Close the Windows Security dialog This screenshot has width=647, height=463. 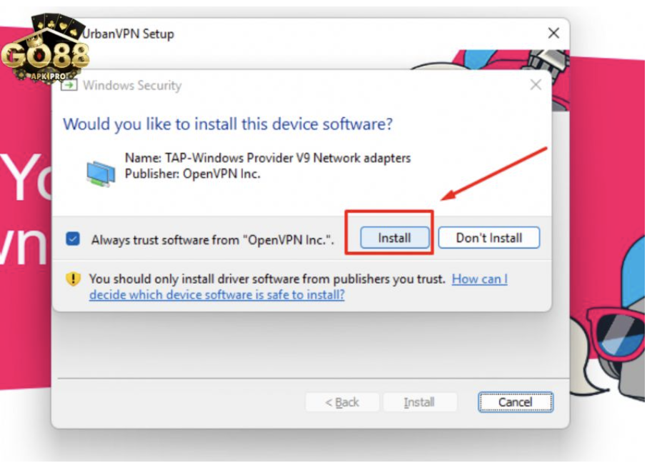pyautogui.click(x=535, y=86)
